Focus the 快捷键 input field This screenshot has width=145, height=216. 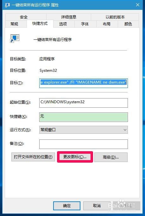[x=84, y=117]
